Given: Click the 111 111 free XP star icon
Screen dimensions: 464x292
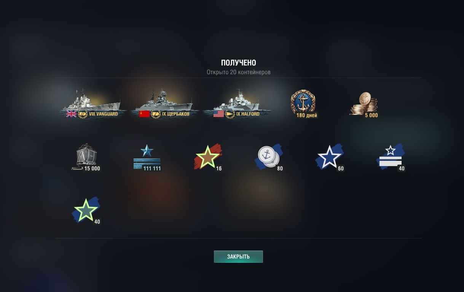Looking at the screenshot, I should [147, 157].
